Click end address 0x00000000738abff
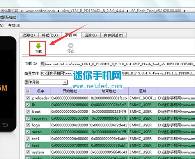This screenshot has height=159, width=195. (109, 145)
